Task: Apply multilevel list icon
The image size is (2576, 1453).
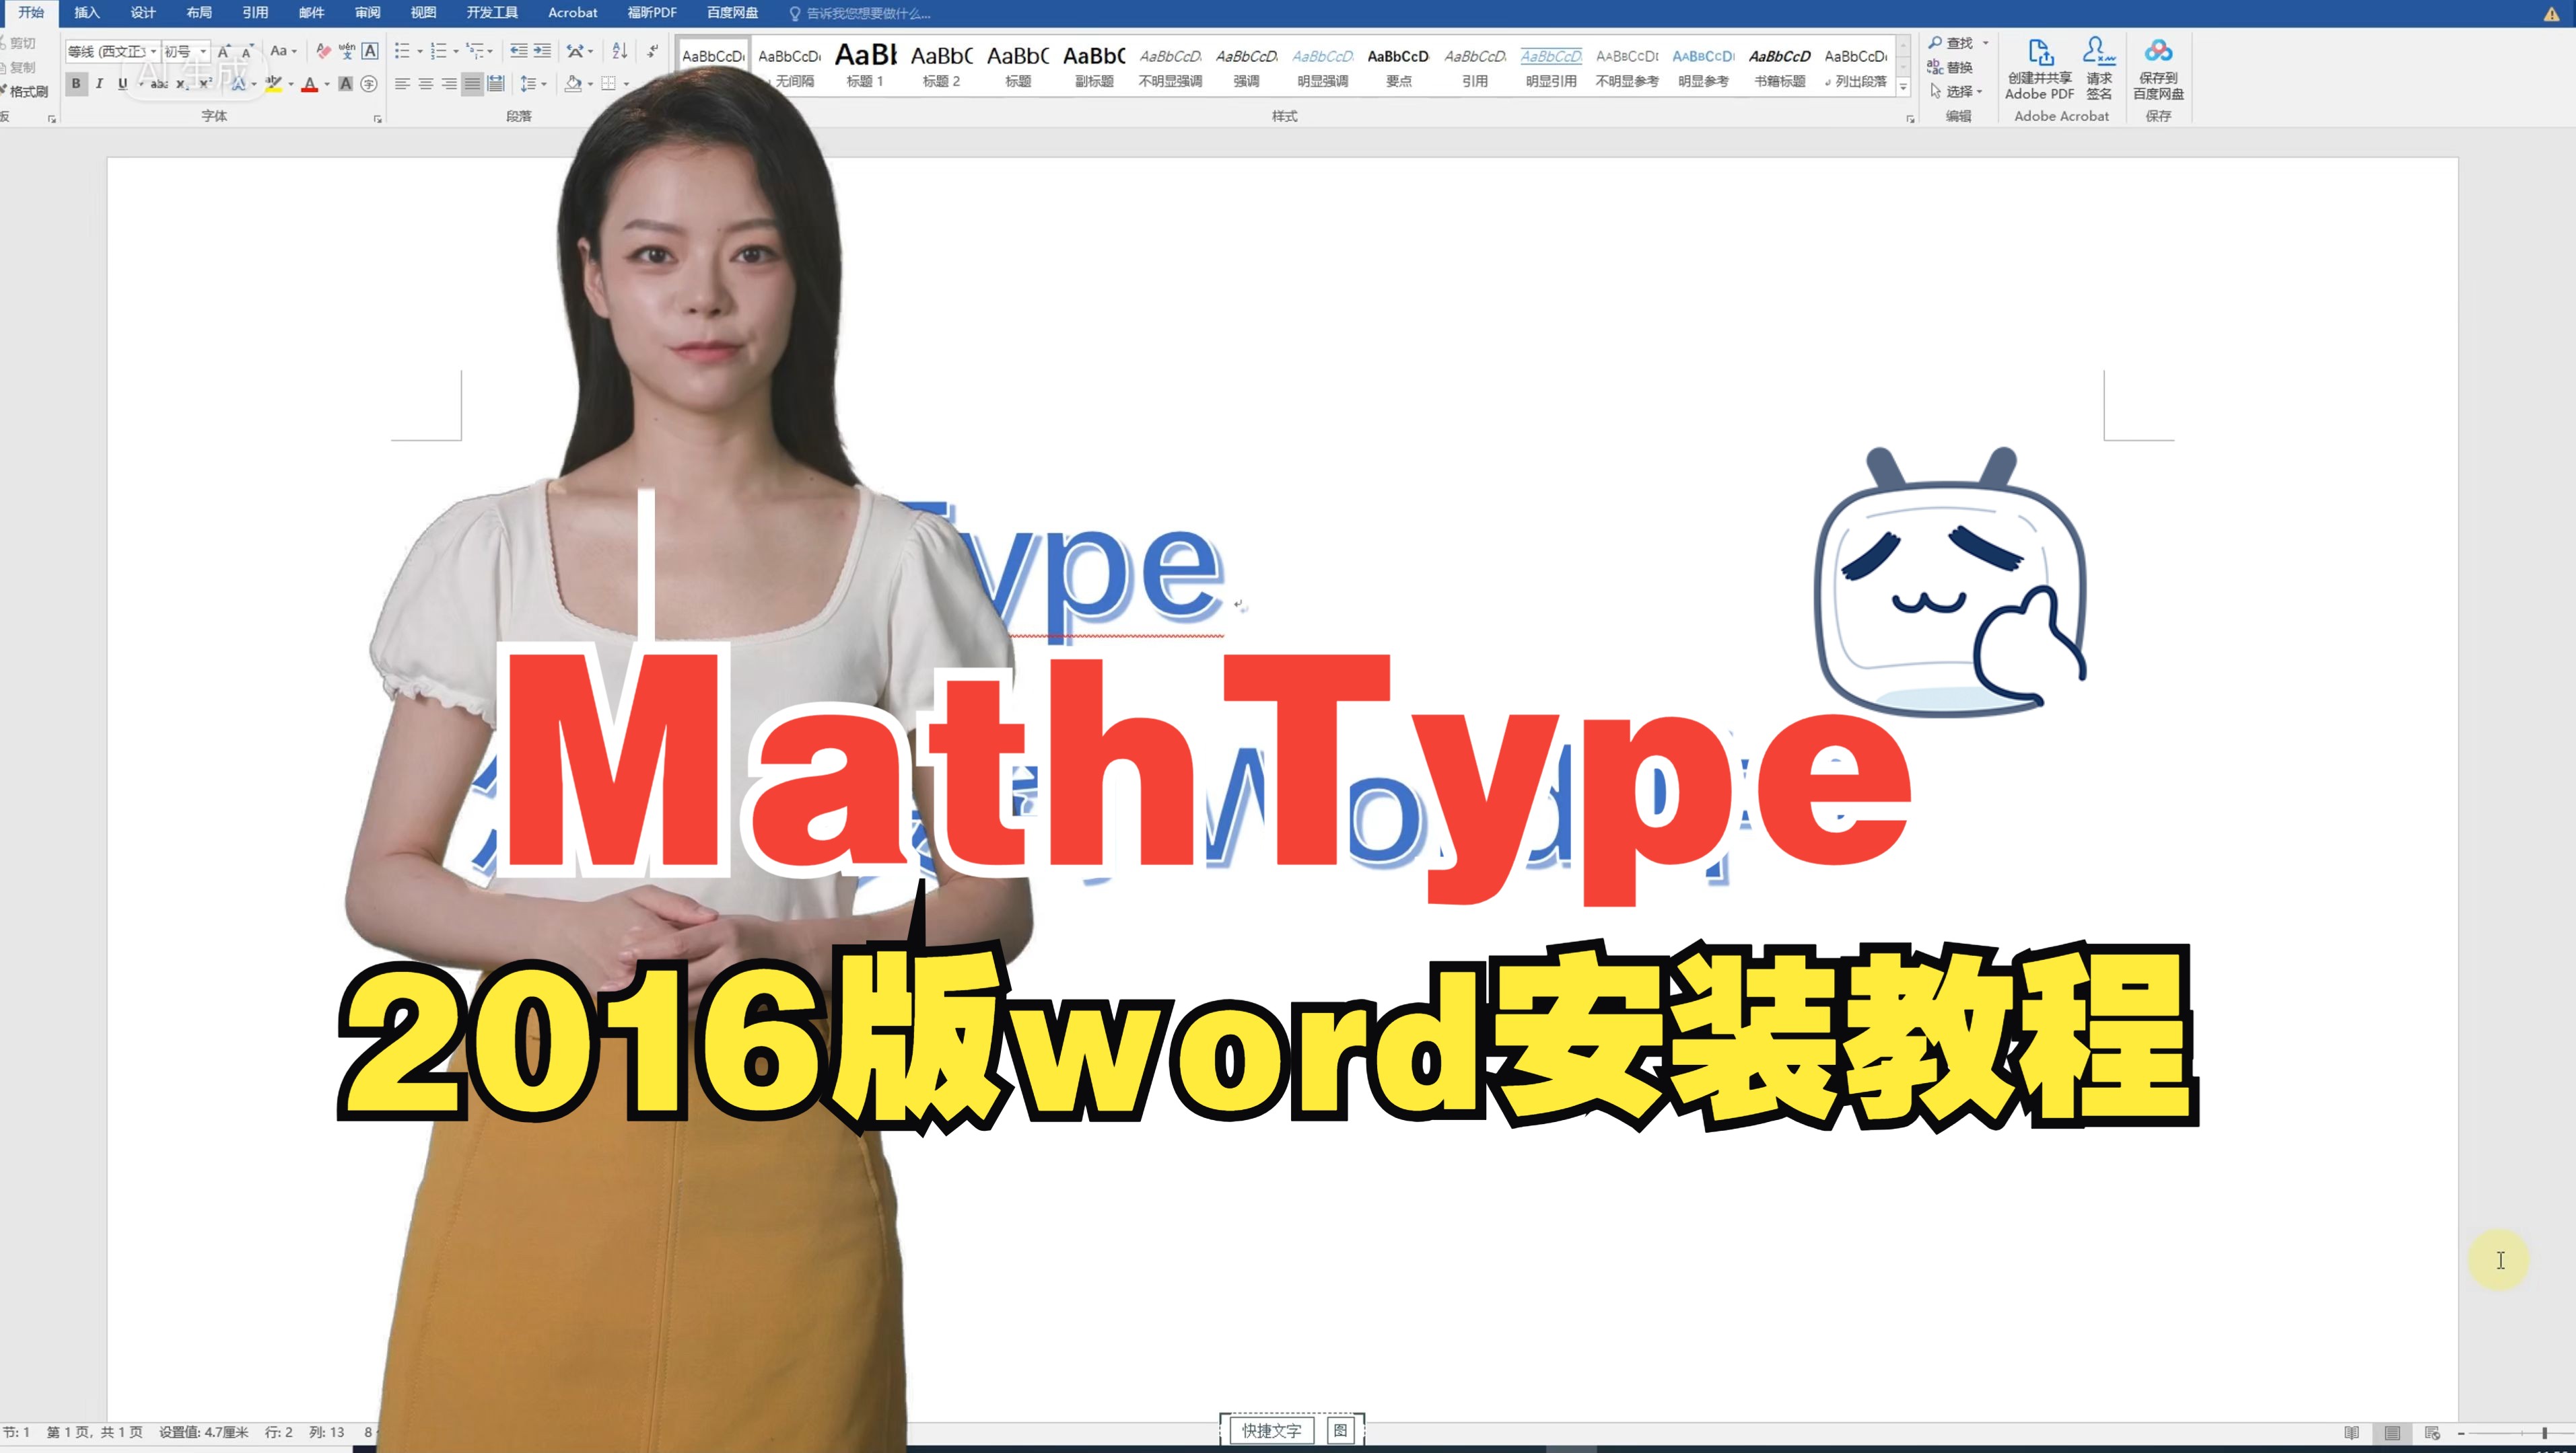Action: pos(475,51)
